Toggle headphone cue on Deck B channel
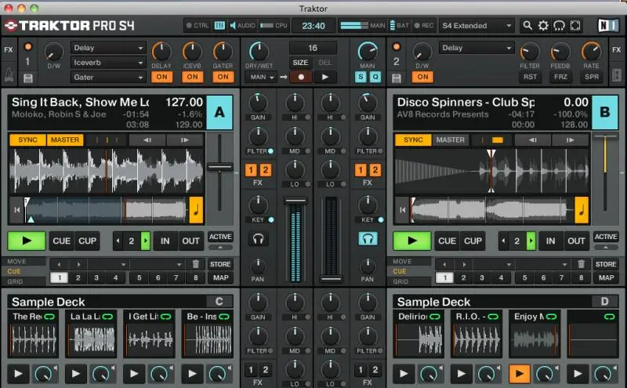The image size is (627, 388). (x=367, y=238)
